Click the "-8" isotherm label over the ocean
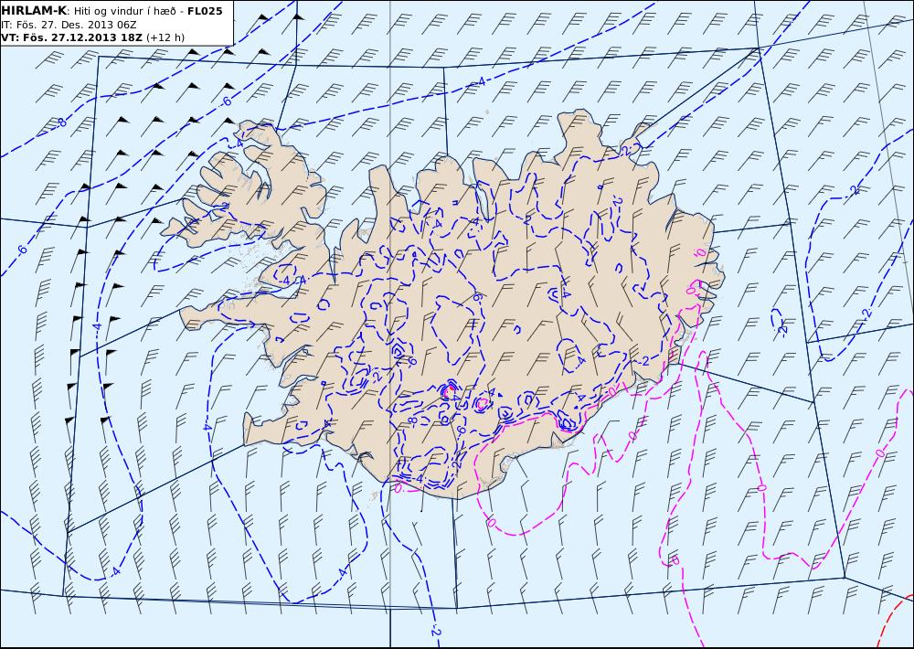Image resolution: width=914 pixels, height=649 pixels. [61, 122]
